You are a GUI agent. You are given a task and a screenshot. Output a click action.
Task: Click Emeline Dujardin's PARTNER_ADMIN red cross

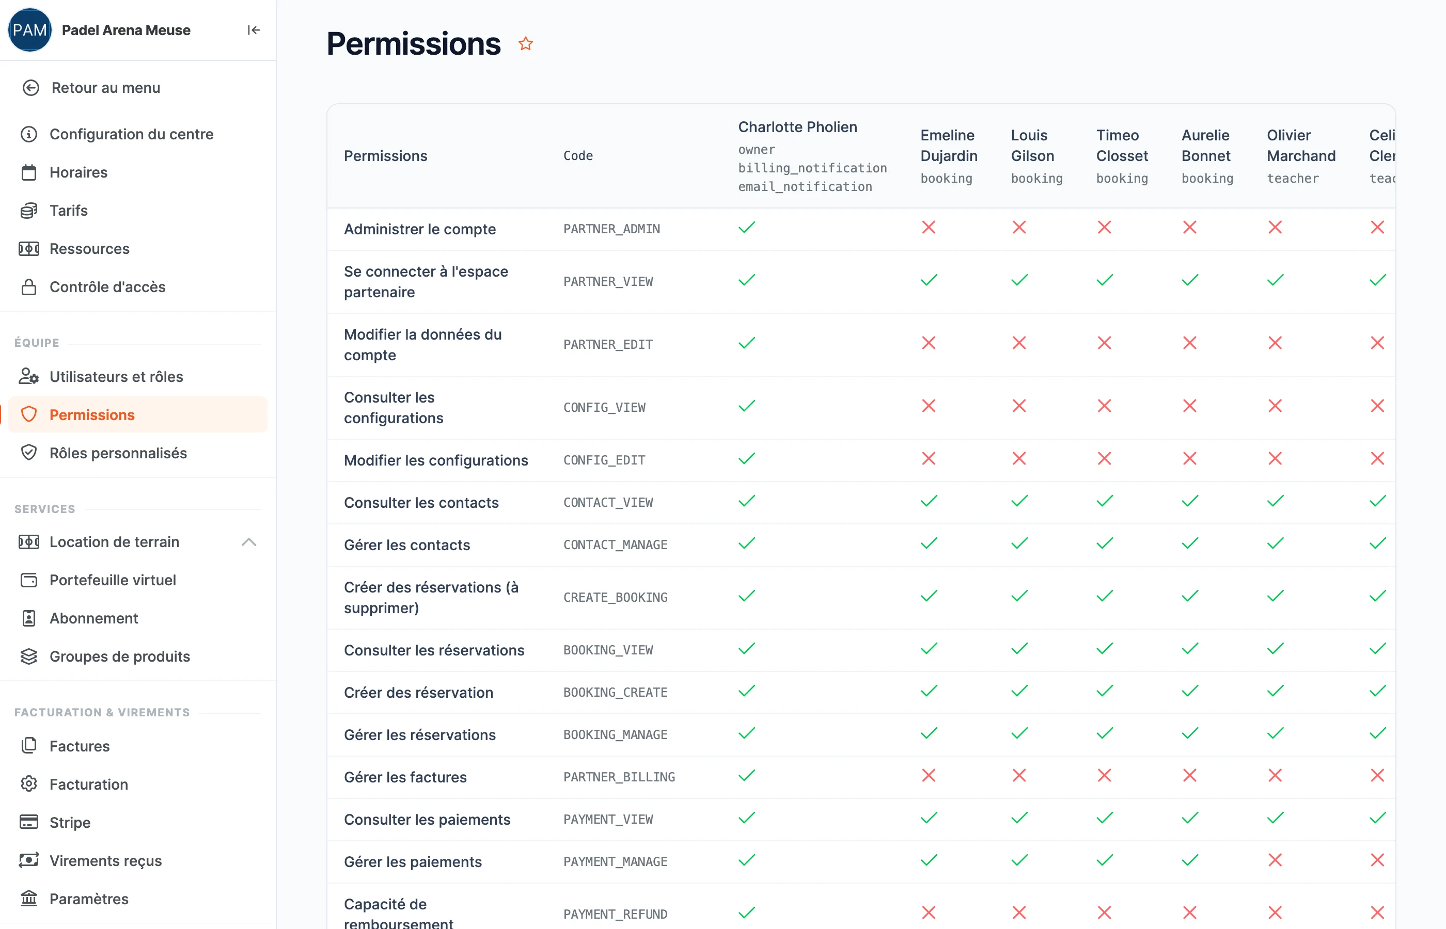(928, 228)
